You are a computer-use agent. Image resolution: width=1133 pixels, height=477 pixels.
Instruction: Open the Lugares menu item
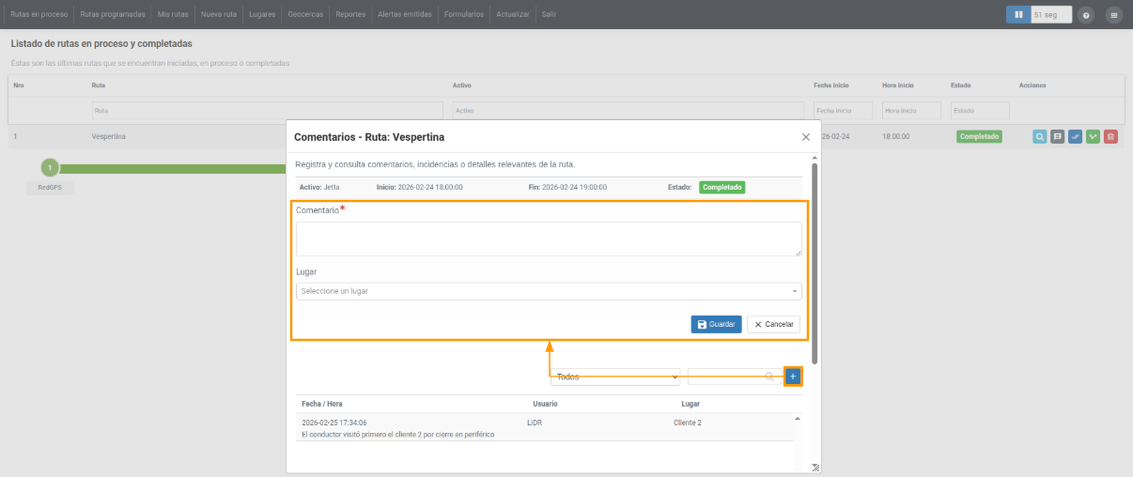coord(262,14)
